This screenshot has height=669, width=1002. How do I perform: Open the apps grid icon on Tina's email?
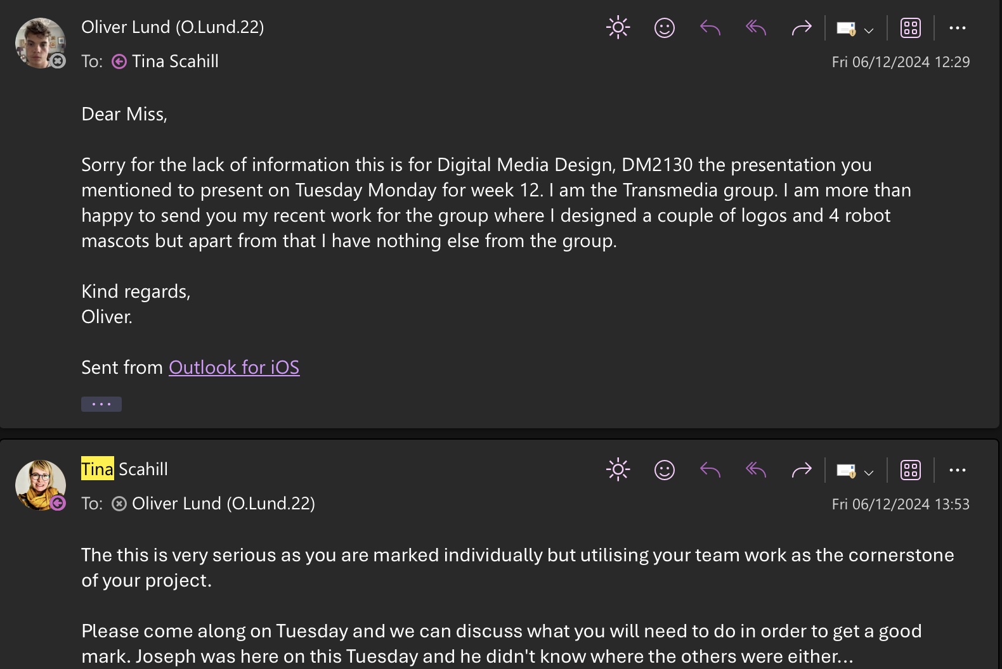tap(911, 470)
